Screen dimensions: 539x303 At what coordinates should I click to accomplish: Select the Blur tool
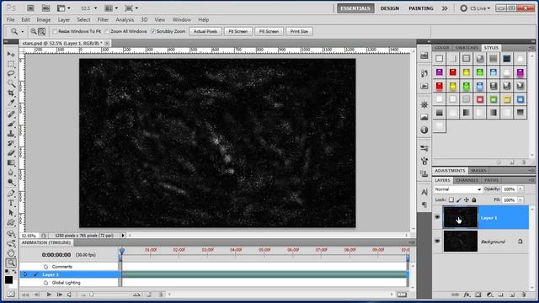point(11,172)
